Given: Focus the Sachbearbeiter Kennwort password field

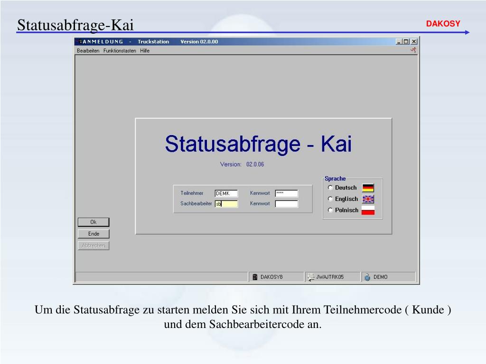Looking at the screenshot, I should (x=286, y=204).
